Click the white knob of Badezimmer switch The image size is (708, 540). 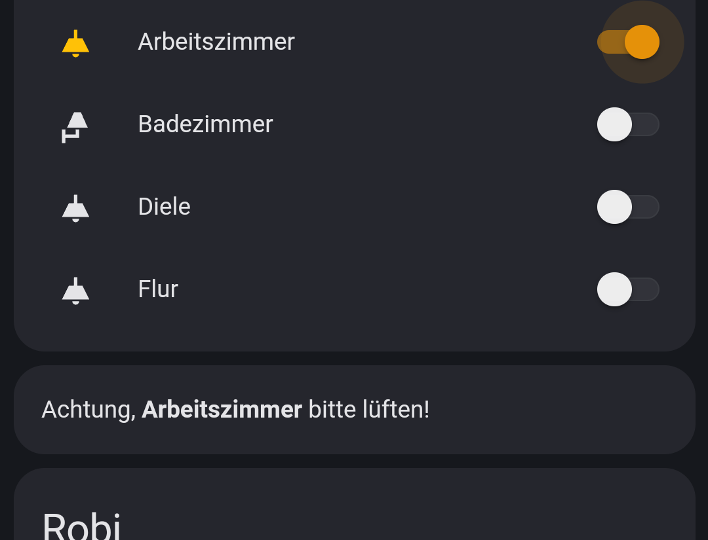click(x=614, y=124)
